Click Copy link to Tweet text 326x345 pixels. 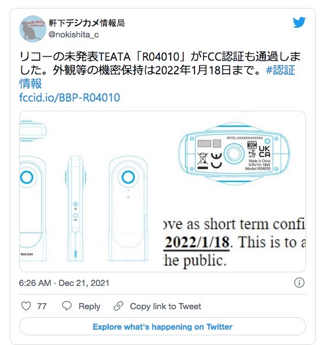click(166, 306)
